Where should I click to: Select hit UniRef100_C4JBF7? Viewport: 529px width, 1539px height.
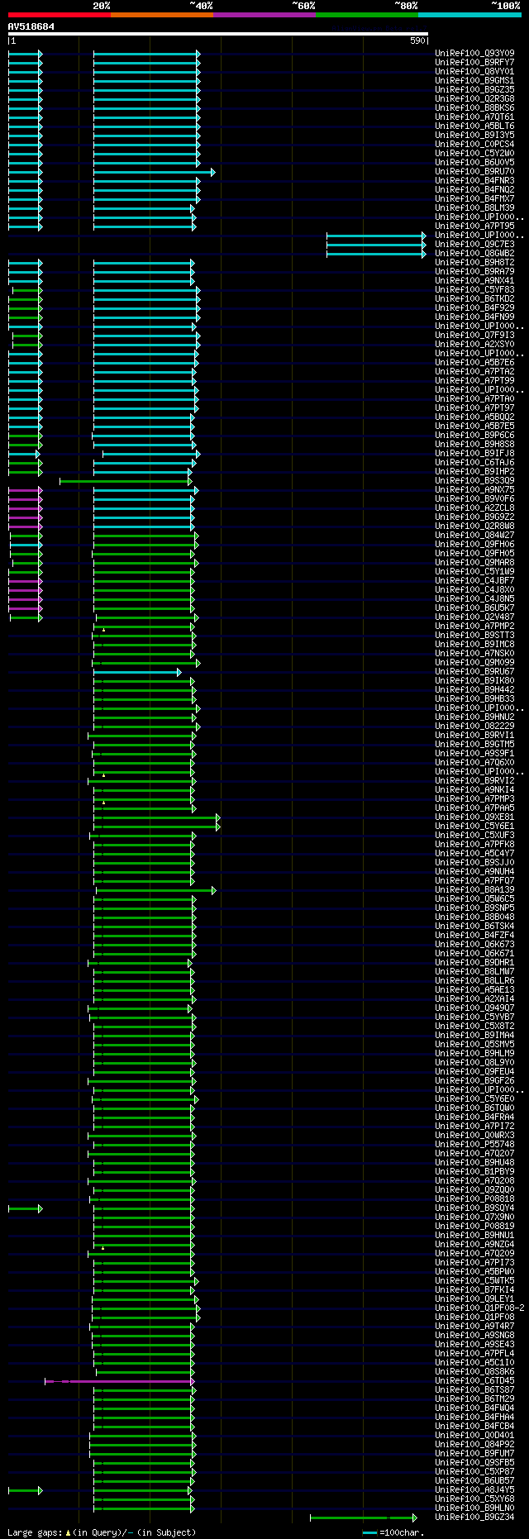point(474,581)
